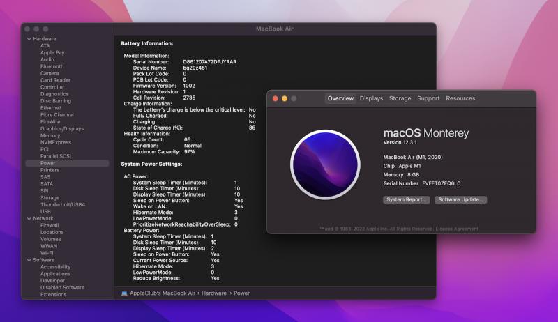Select SAS in the sidebar
Image resolution: width=558 pixels, height=322 pixels.
45,177
